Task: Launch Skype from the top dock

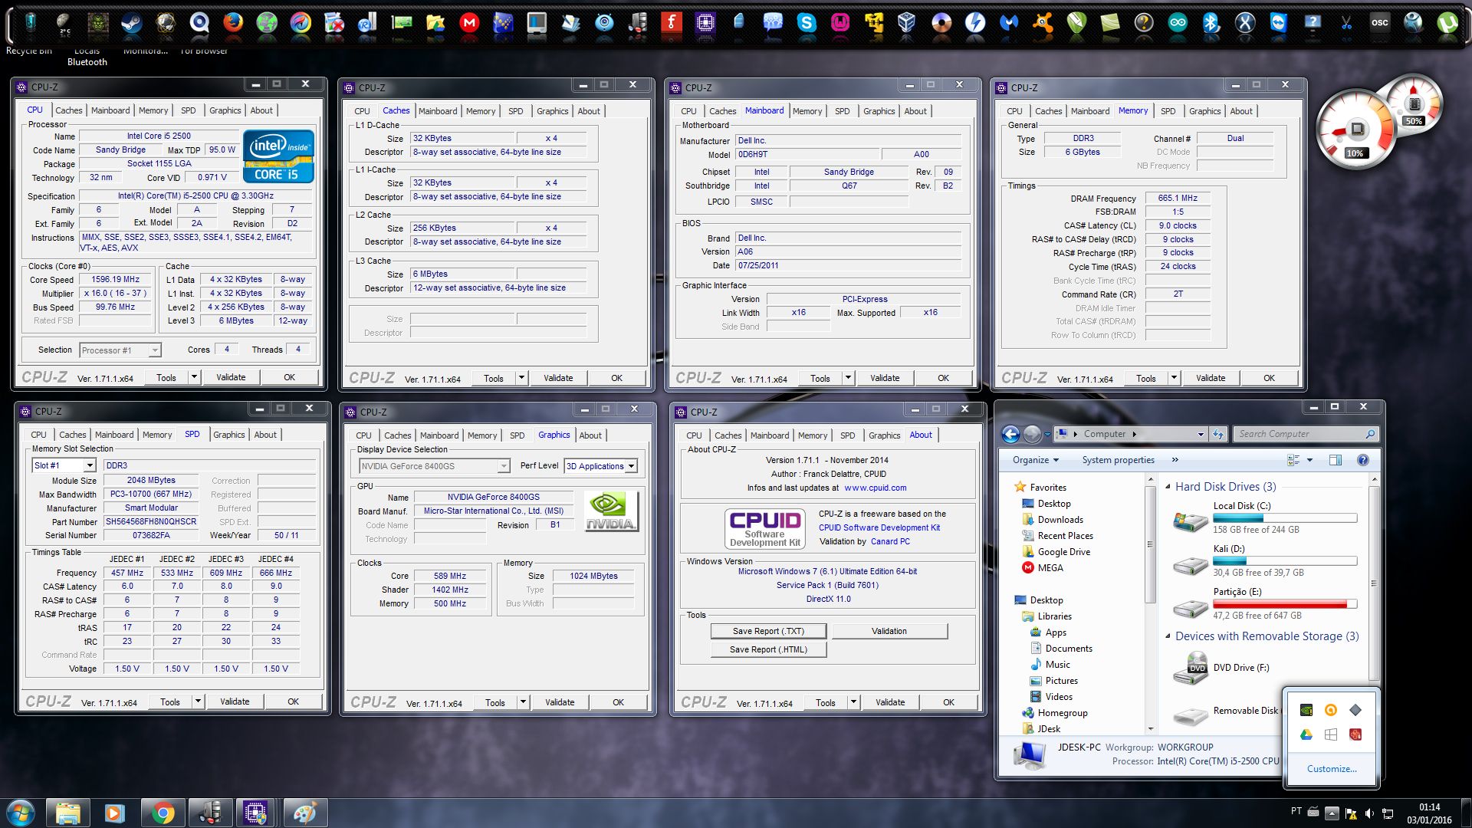Action: pyautogui.click(x=807, y=23)
